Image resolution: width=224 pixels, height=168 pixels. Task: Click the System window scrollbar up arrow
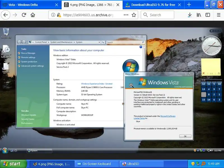pyautogui.click(x=144, y=47)
